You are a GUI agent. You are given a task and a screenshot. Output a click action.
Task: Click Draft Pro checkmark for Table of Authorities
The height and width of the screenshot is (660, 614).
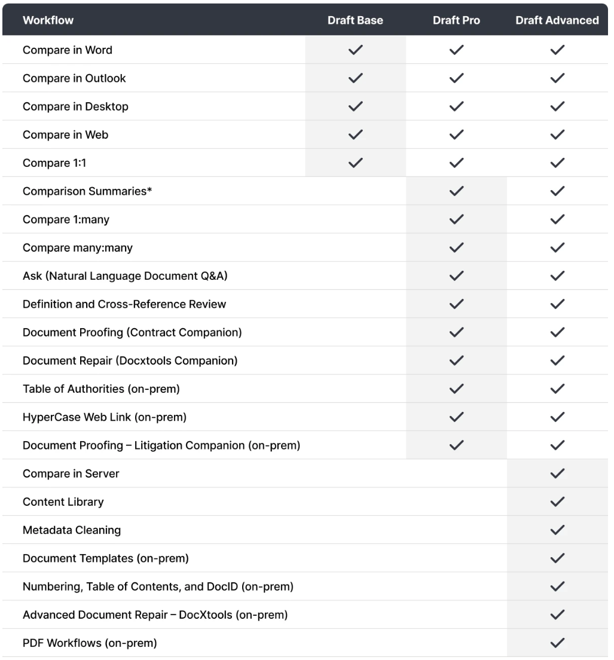[x=456, y=389]
